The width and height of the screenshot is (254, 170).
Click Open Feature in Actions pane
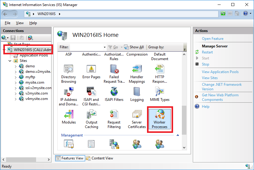[212, 39]
